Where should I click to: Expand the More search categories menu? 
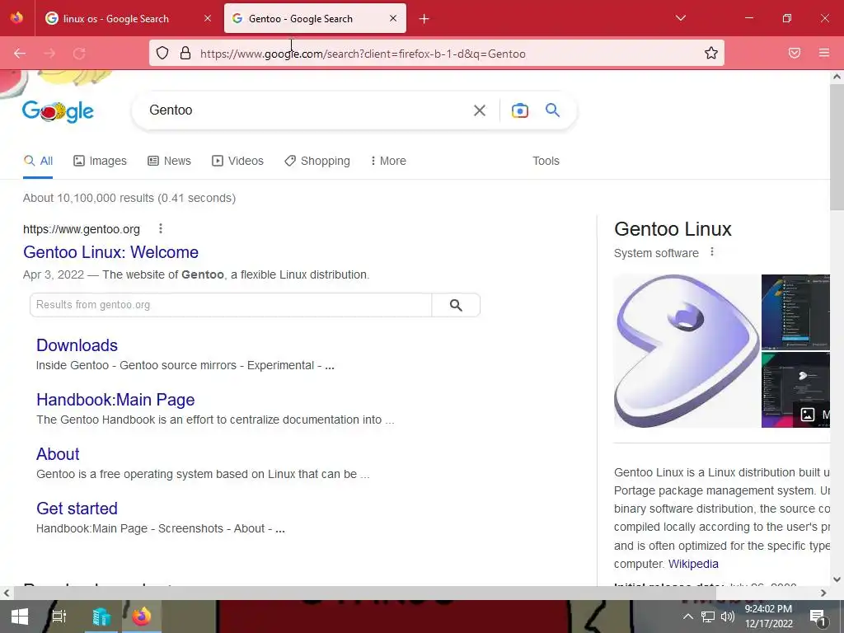389,161
